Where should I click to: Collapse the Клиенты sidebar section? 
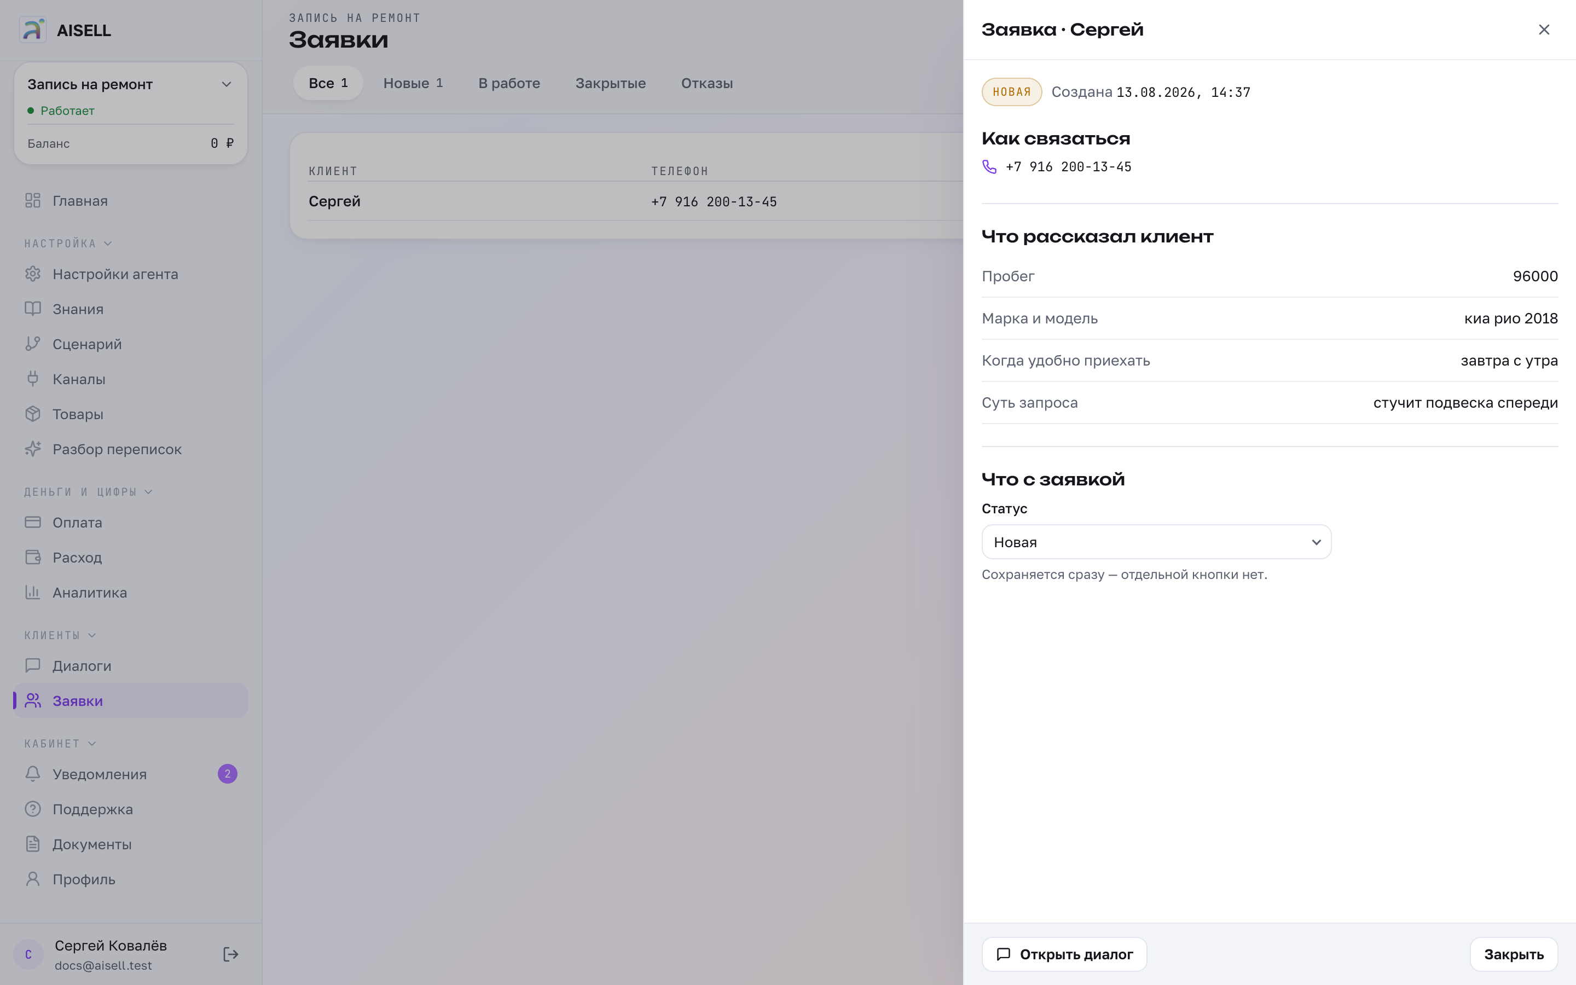pos(61,635)
